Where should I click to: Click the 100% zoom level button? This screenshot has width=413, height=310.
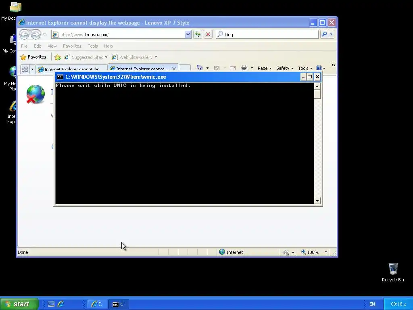point(310,252)
